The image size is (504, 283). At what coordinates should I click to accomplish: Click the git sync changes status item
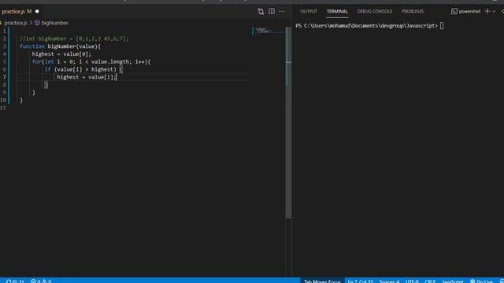(x=15, y=281)
